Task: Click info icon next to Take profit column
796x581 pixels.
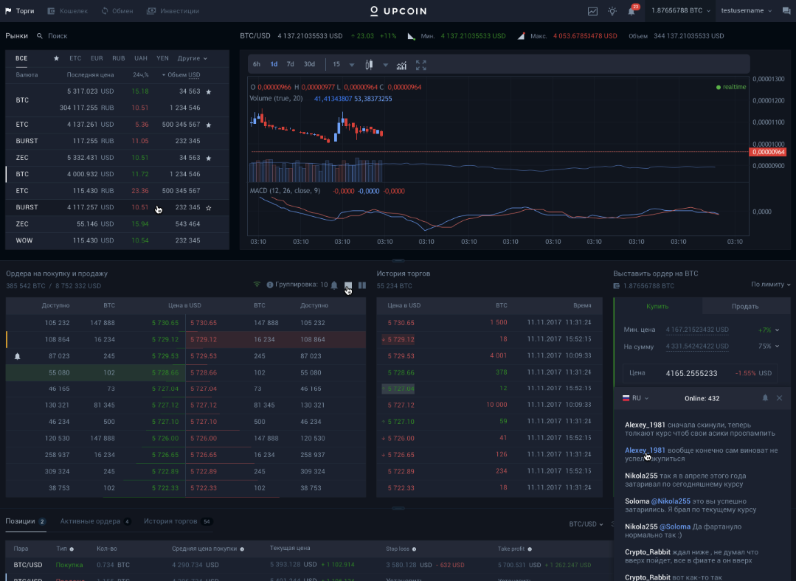Action: coord(530,549)
